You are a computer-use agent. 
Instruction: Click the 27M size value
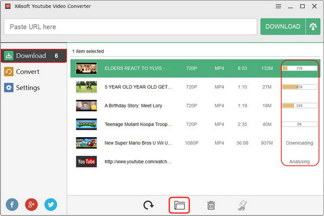tap(267, 87)
